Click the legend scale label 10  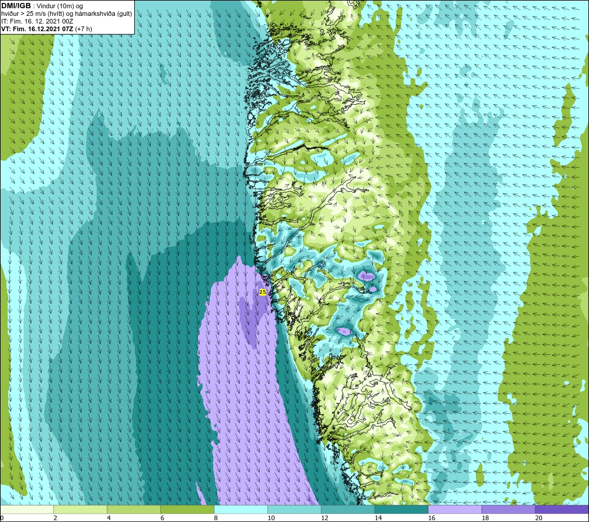coord(271,518)
